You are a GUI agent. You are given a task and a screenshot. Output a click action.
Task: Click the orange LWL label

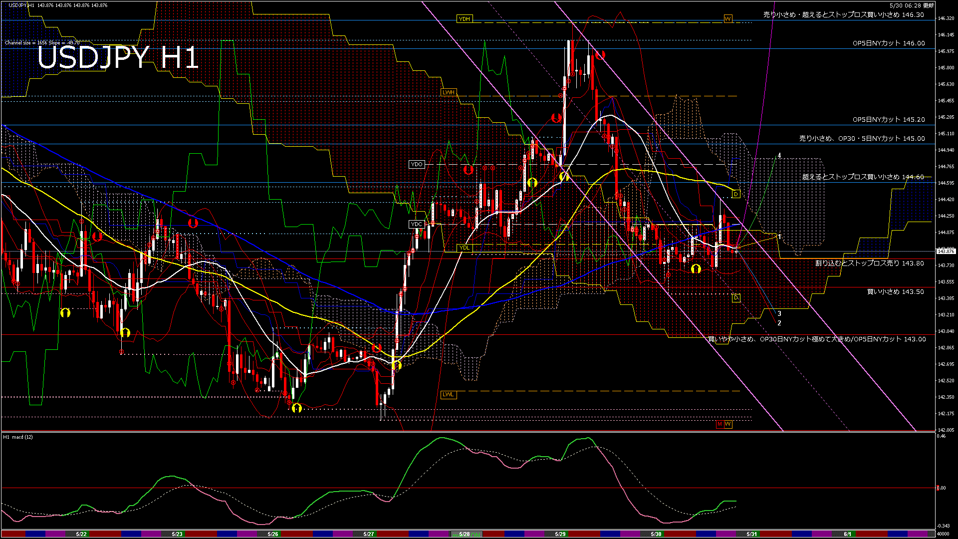pos(448,394)
